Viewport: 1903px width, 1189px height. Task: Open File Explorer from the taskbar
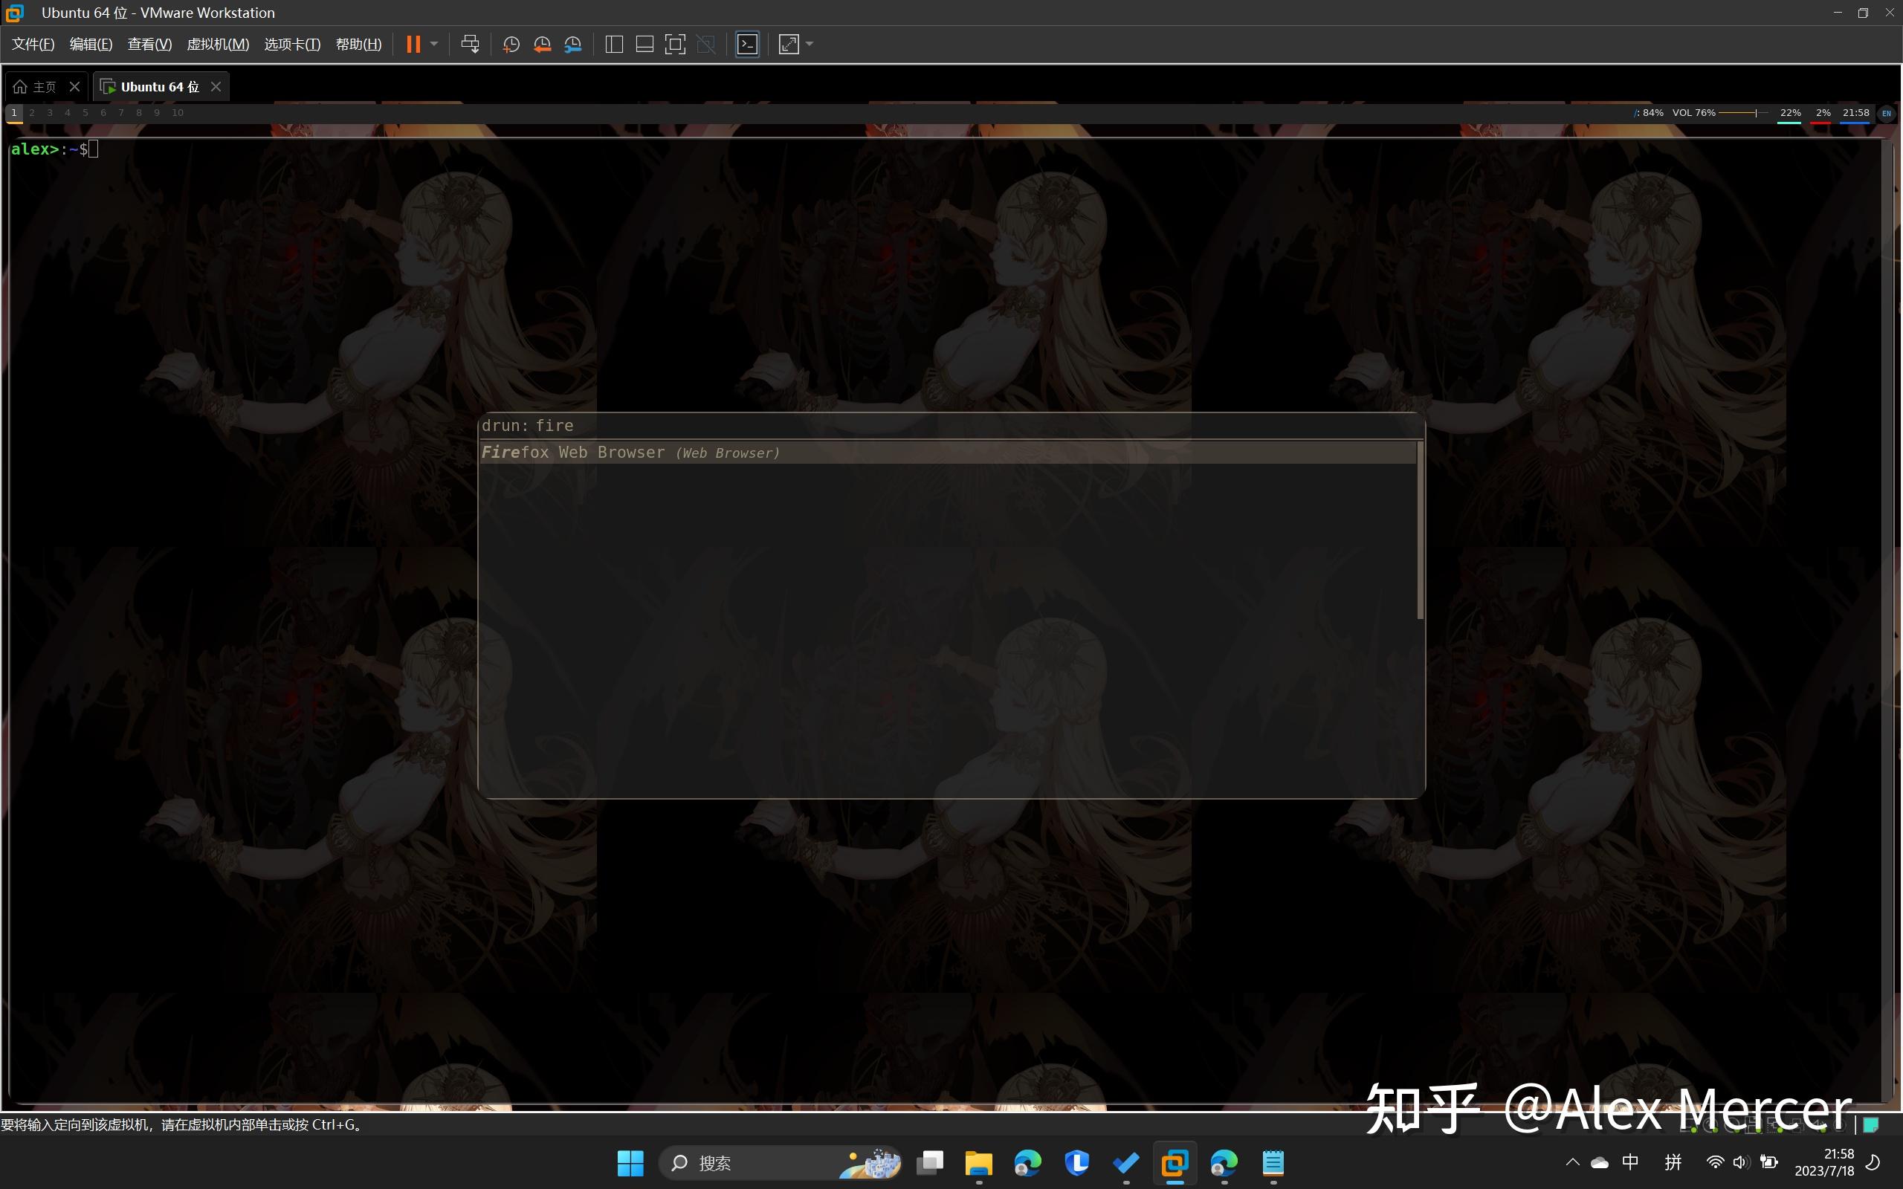click(x=979, y=1163)
